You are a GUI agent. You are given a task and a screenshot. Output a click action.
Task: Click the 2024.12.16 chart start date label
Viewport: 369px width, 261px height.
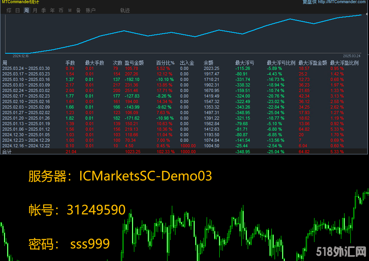click(21, 56)
